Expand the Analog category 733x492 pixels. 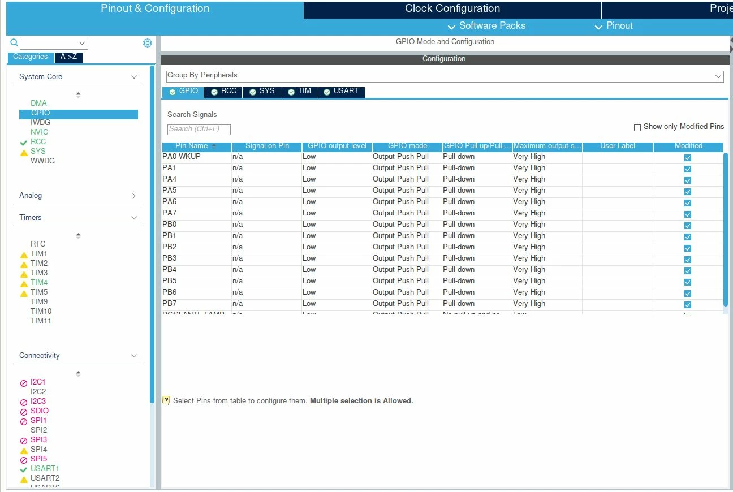click(x=134, y=196)
